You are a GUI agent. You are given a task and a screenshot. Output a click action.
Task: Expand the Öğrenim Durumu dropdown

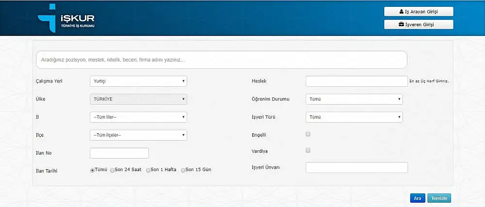pos(354,99)
